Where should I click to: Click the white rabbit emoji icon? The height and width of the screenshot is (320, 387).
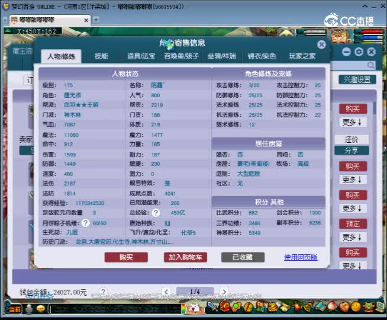pos(196,308)
